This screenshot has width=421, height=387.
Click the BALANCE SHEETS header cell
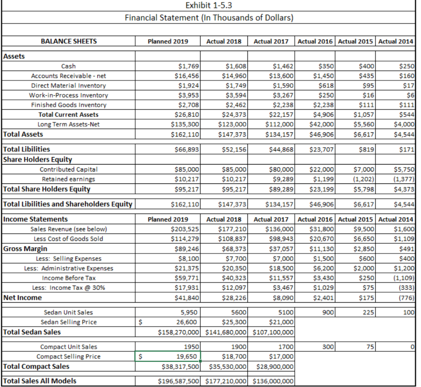[x=69, y=42]
